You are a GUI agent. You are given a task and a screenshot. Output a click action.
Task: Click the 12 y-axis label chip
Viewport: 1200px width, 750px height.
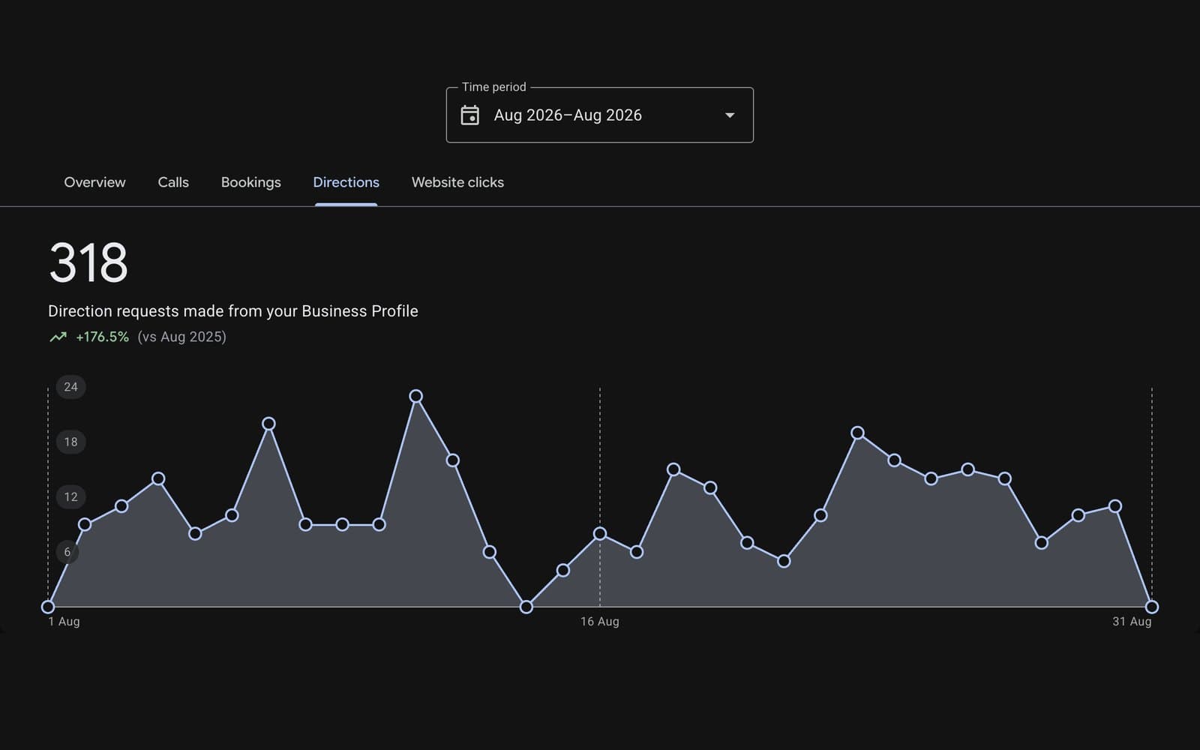70,496
